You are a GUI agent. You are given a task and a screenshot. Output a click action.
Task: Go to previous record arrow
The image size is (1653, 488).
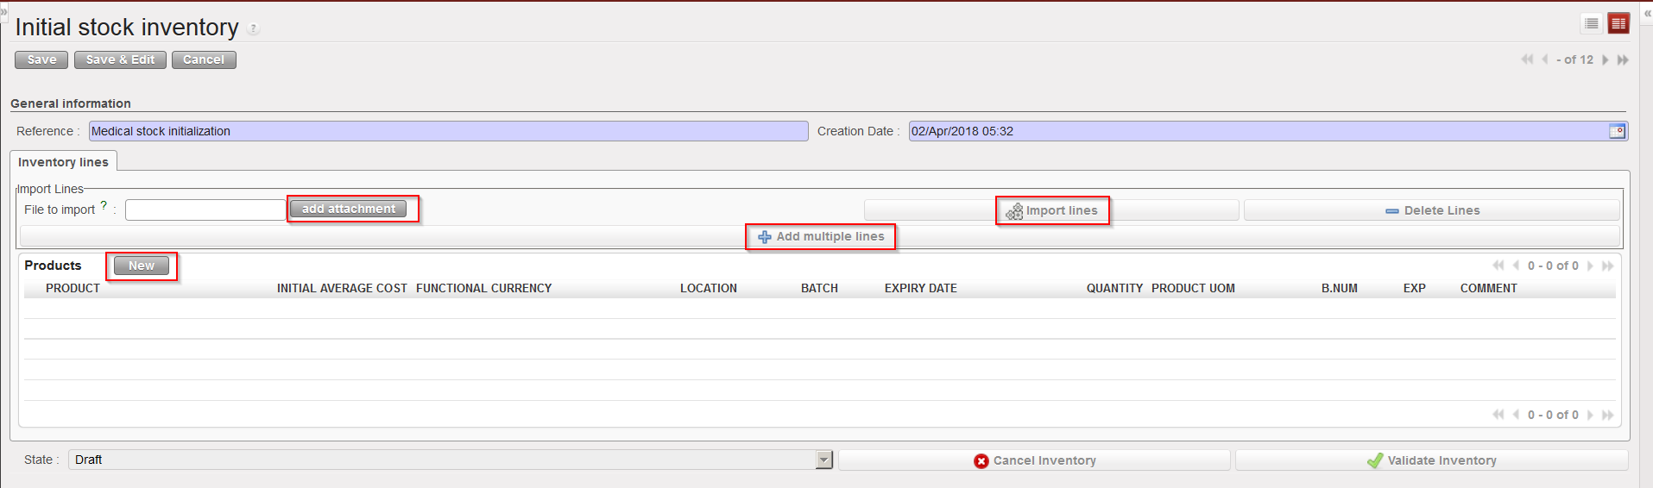[1544, 59]
